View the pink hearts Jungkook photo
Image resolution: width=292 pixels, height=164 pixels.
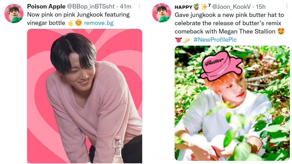click(x=85, y=96)
